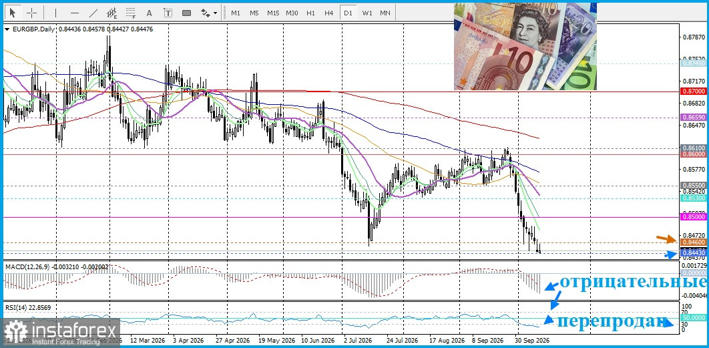
Task: Click the MACD 0.001729 scale value
Action: click(x=694, y=265)
